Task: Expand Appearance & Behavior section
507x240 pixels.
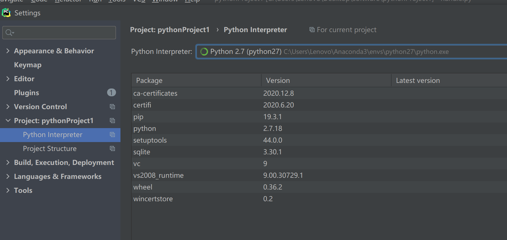Action: pos(8,51)
